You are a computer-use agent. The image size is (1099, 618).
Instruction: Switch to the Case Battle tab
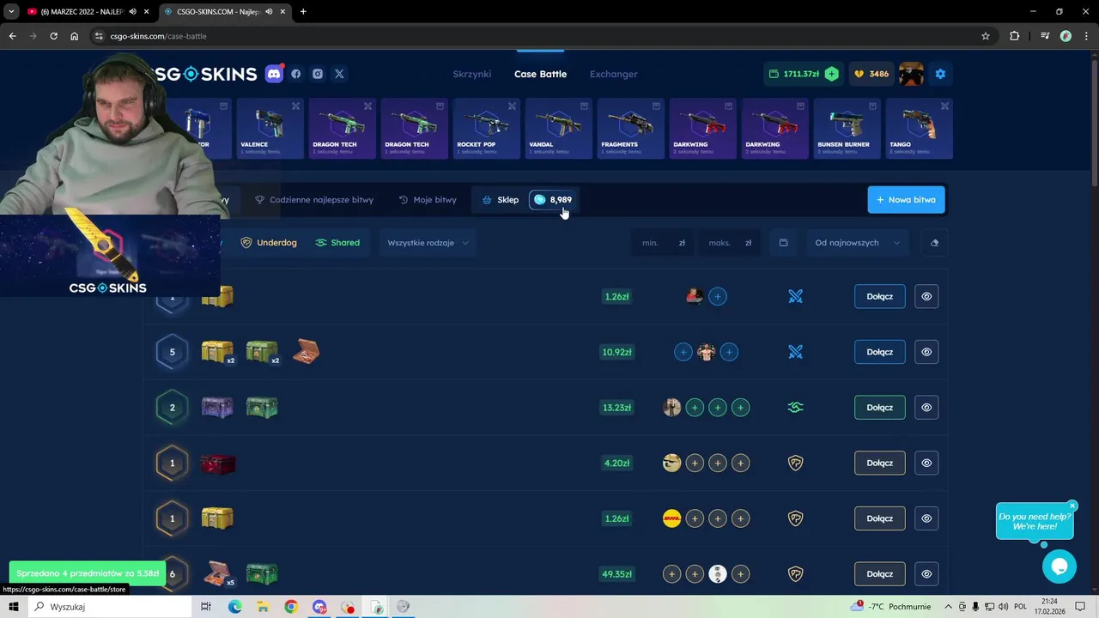pos(540,74)
